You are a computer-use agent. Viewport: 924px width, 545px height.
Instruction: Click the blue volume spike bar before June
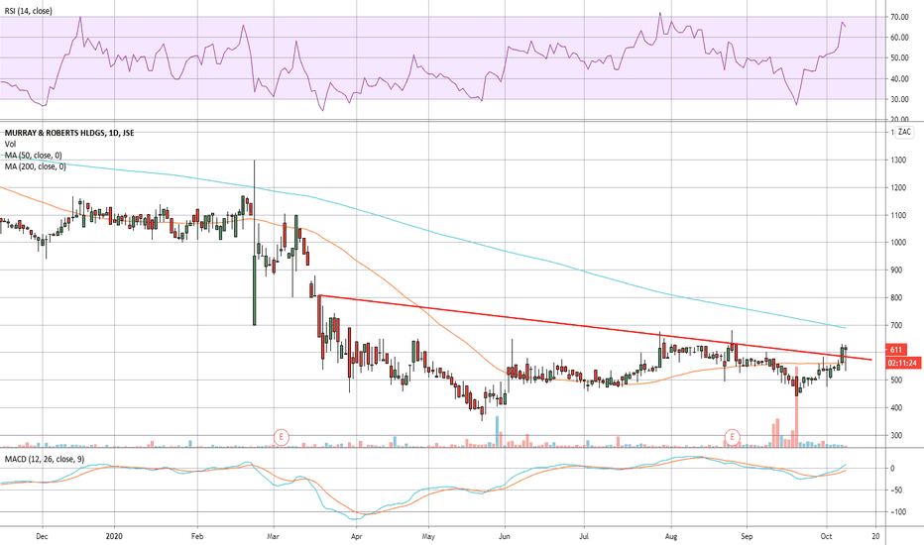[x=497, y=431]
